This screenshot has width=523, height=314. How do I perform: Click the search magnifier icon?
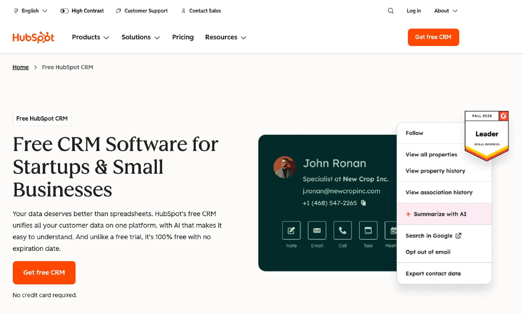point(391,11)
